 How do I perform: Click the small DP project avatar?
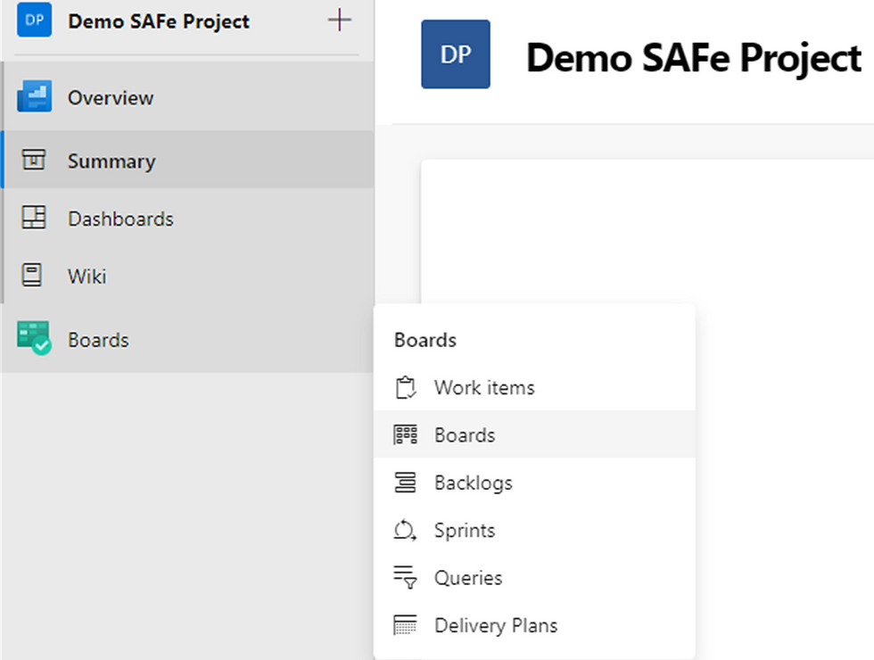35,20
